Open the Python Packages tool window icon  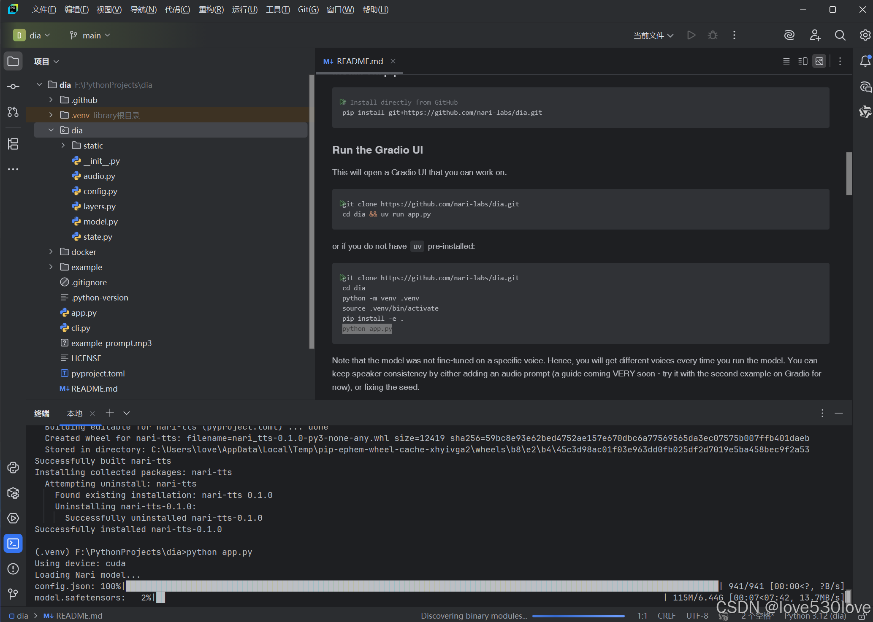click(x=13, y=493)
